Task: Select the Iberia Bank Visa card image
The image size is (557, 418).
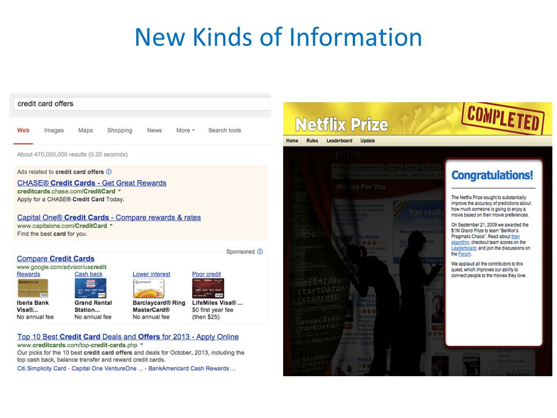Action: tap(32, 289)
